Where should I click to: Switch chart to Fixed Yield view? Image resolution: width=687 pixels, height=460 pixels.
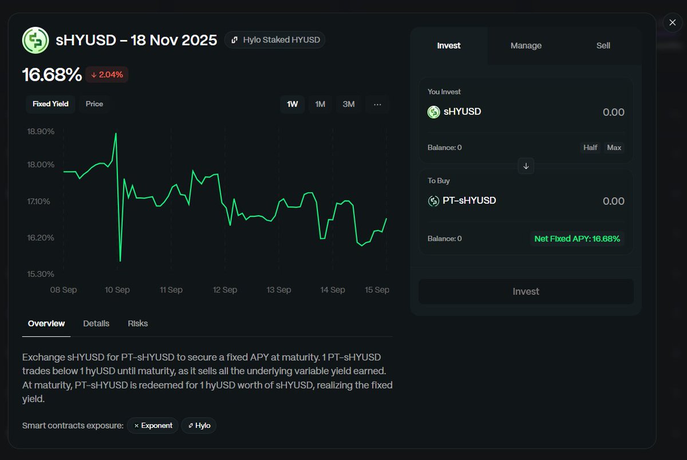(50, 104)
